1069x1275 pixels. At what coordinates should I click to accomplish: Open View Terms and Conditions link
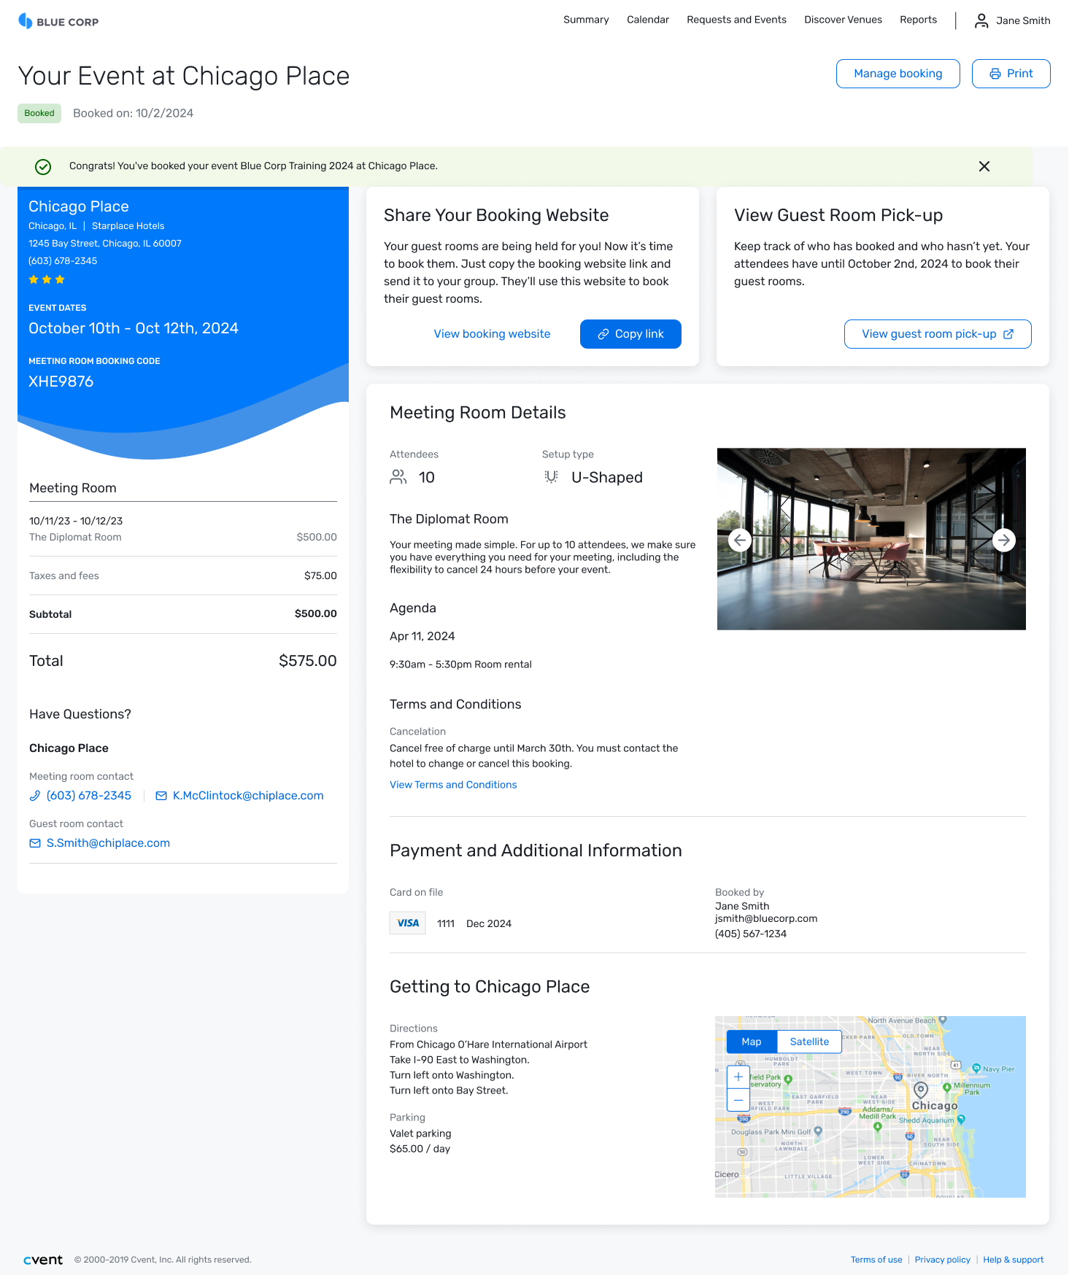(x=453, y=785)
